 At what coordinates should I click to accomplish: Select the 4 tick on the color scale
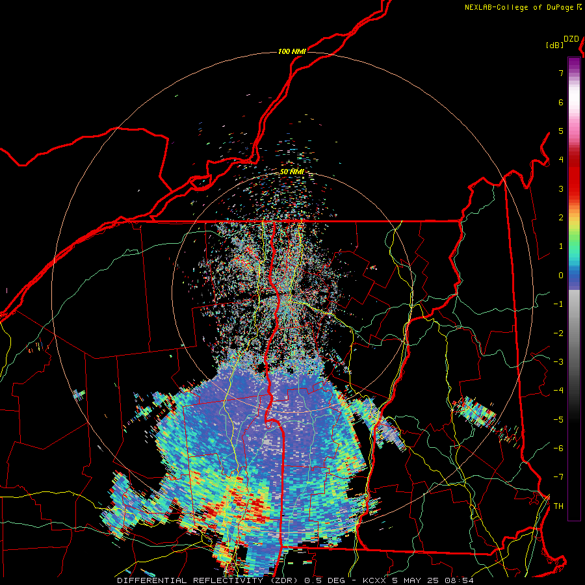(561, 160)
